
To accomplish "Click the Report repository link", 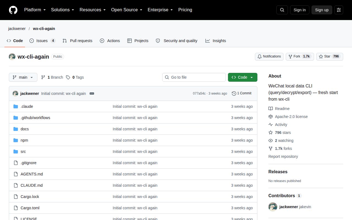I will point(283,156).
